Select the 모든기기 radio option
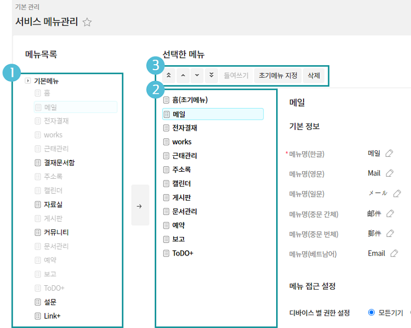The image size is (411, 328). (372, 313)
